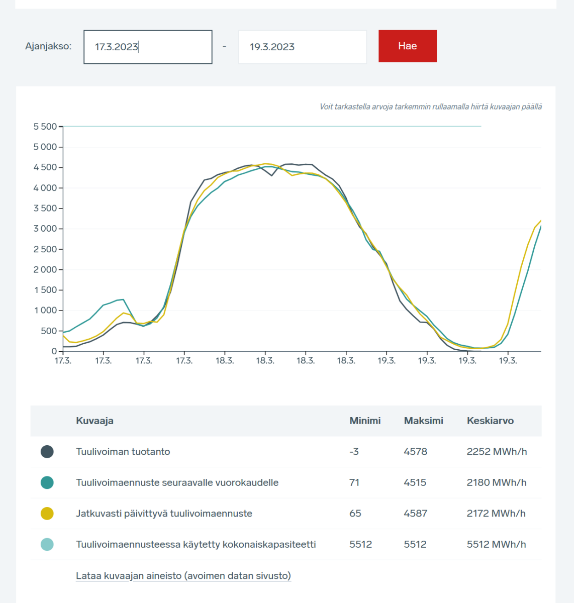The width and height of the screenshot is (574, 603).
Task: Select Tuulivoimaennusteessa käytetty kokonaiskapasiteetti label
Action: pyautogui.click(x=196, y=544)
